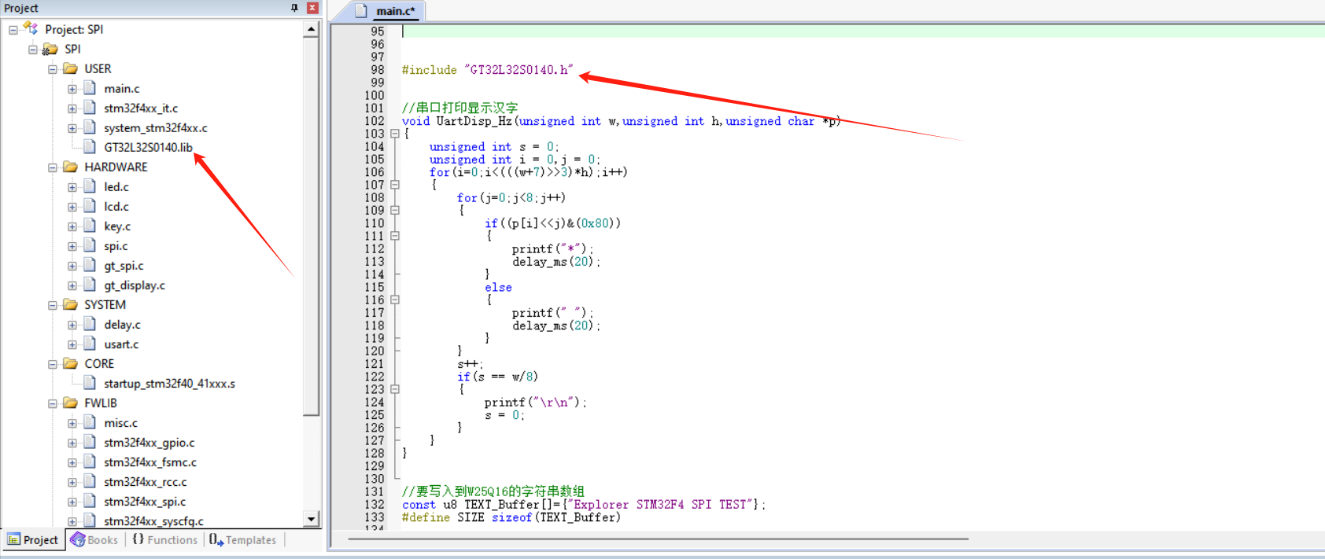Click the HARDWARE group folder icon
Image resolution: width=1325 pixels, height=559 pixels.
click(x=70, y=167)
